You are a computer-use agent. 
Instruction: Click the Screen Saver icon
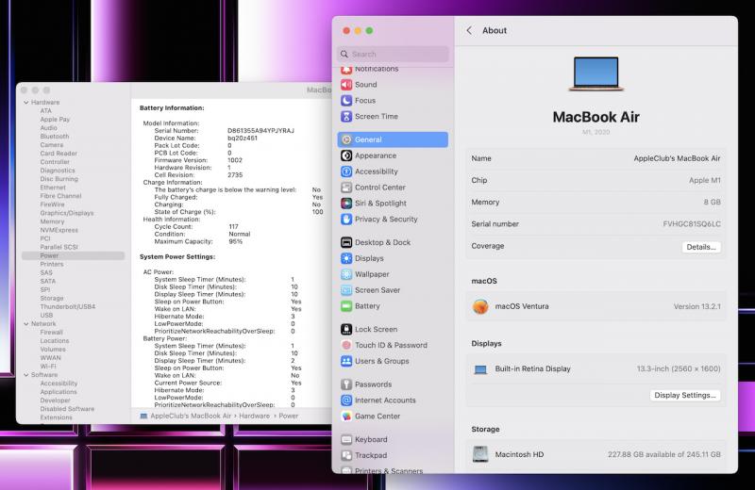(x=346, y=290)
